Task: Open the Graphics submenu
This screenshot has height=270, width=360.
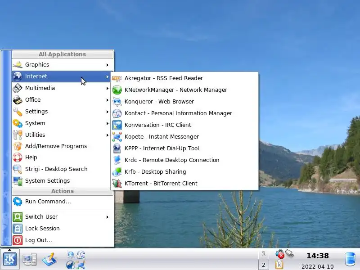Action: point(63,65)
